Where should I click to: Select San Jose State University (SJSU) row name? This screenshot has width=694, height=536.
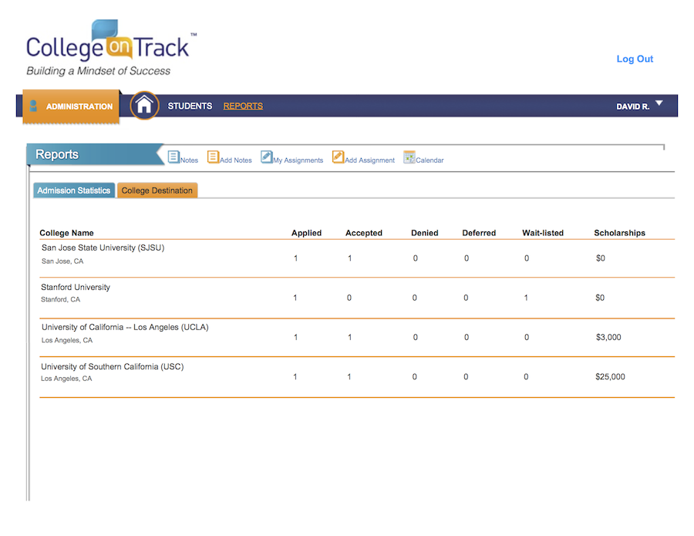tap(103, 248)
